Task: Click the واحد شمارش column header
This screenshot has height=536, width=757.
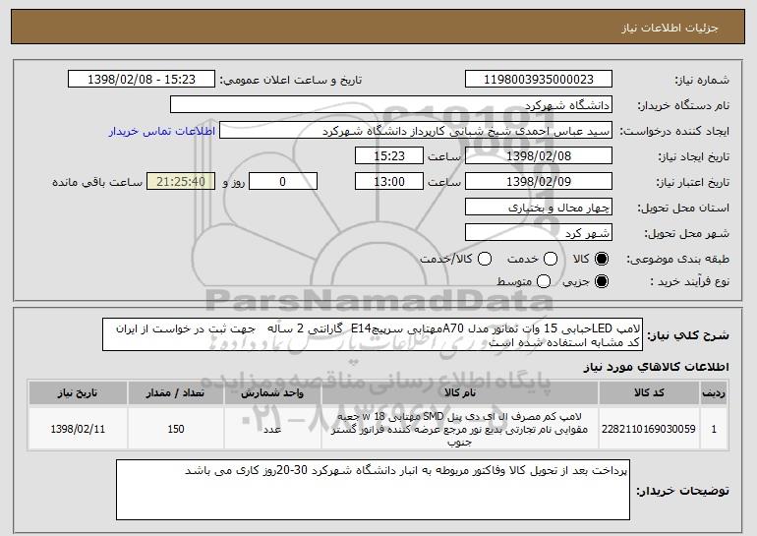Action: point(272,393)
